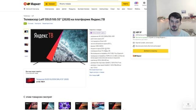Open the Зоо category
Image resolution: width=196 pixels, height=110 pixels.
(118, 9)
